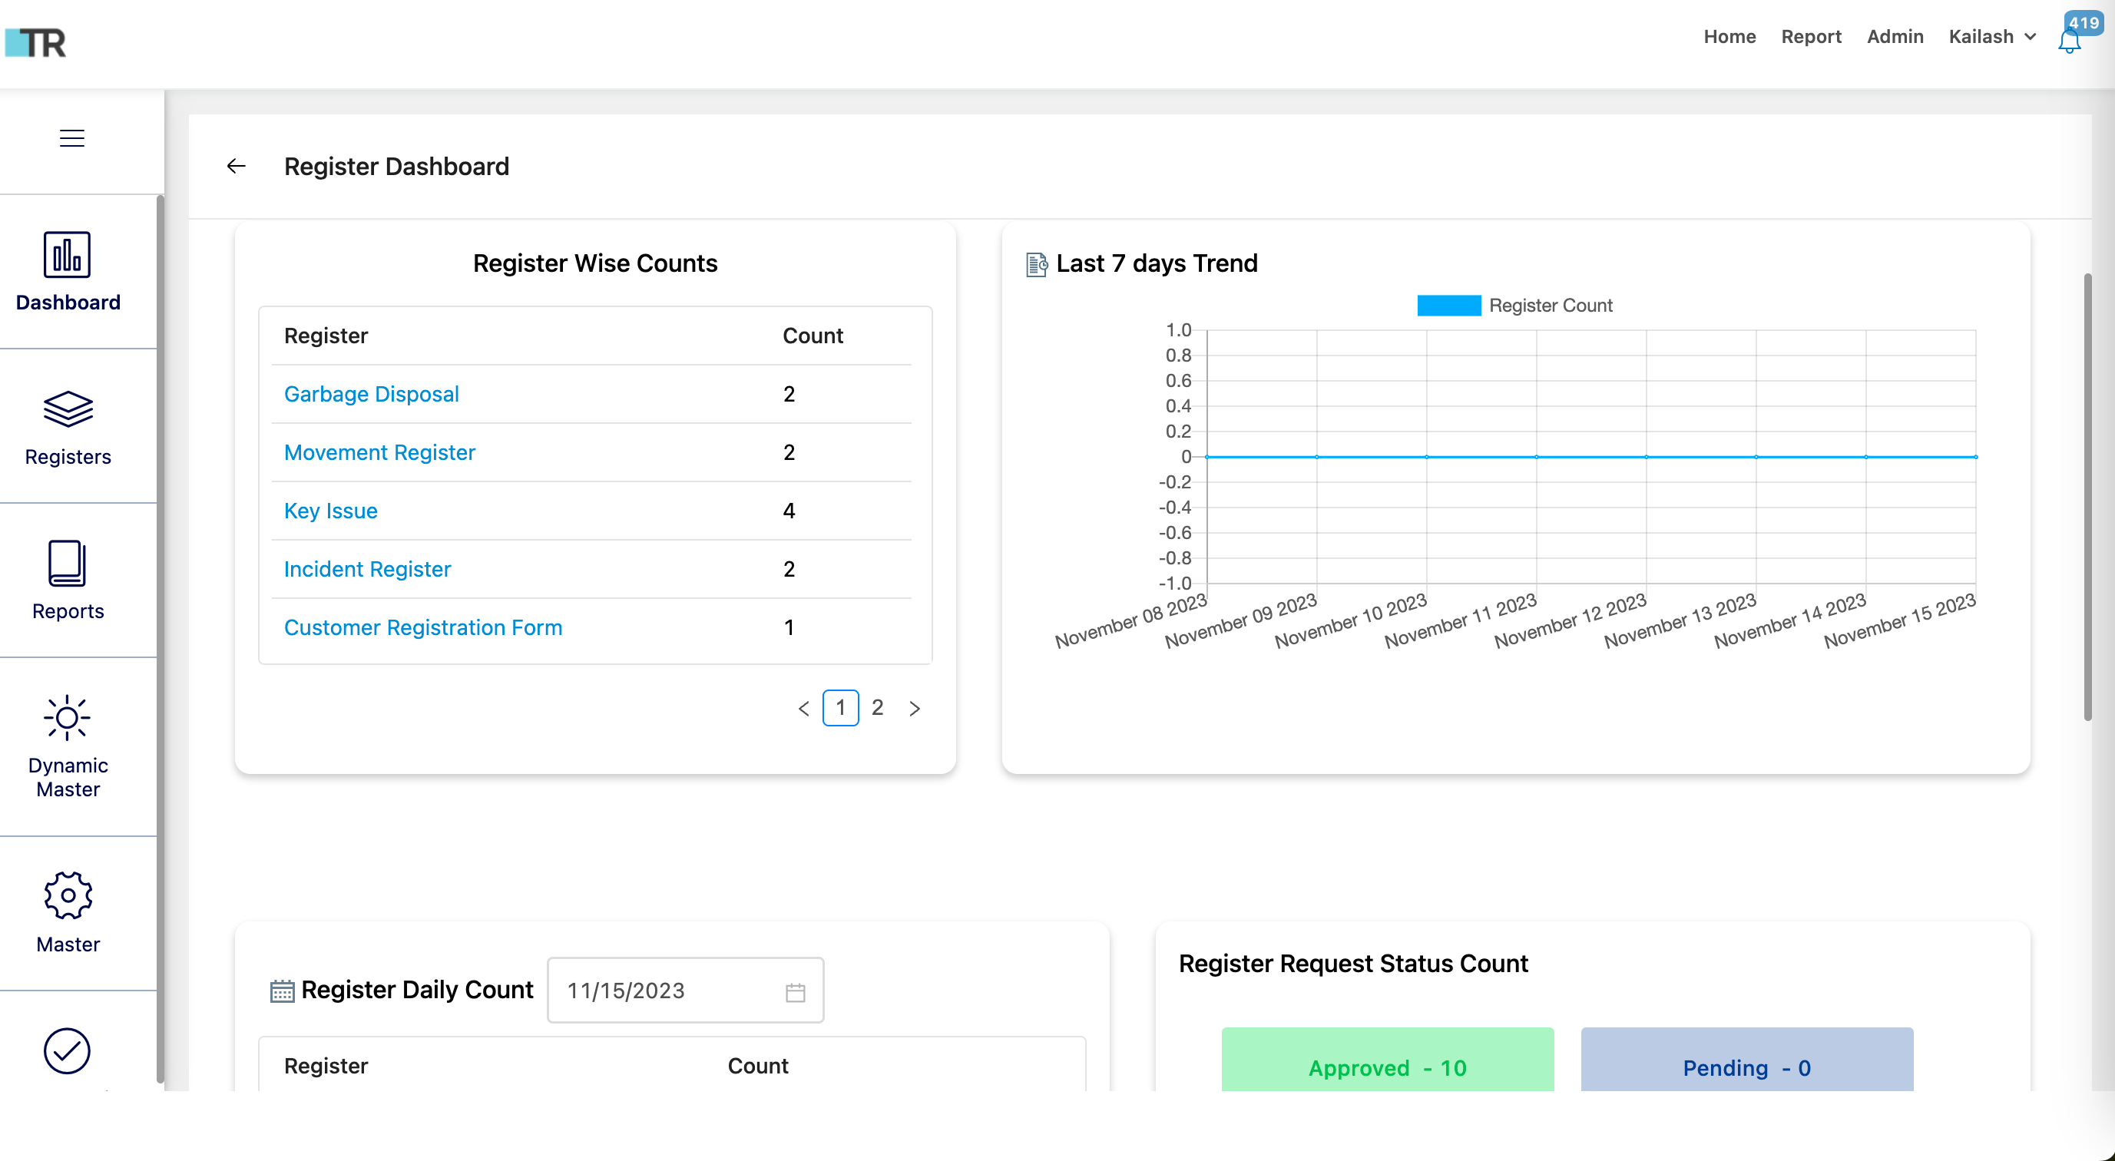Open the Key Issue register link
This screenshot has width=2115, height=1161.
(330, 510)
